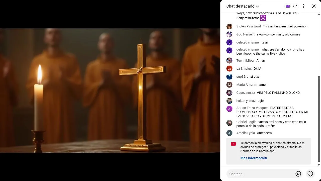Click the video player to pause
Image resolution: width=321 pixels, height=181 pixels.
coord(110,90)
